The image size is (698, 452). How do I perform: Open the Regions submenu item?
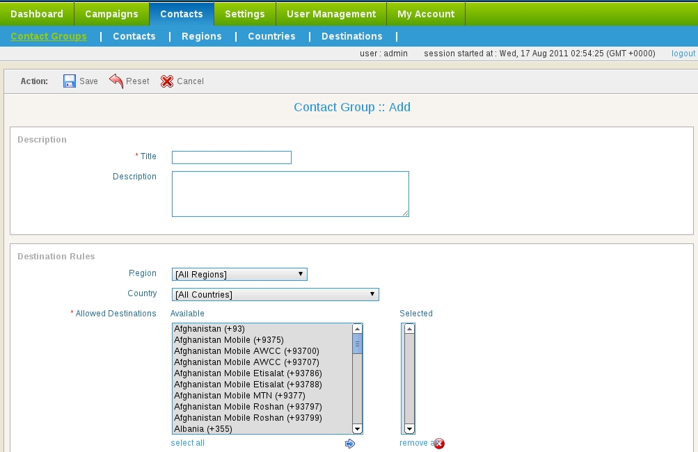(x=202, y=36)
